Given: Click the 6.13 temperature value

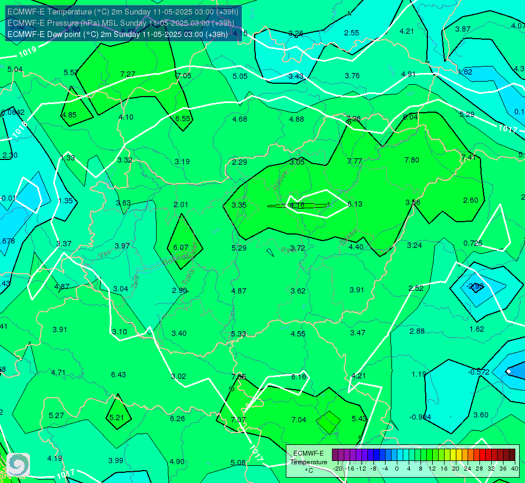Looking at the screenshot, I should pos(355,204).
